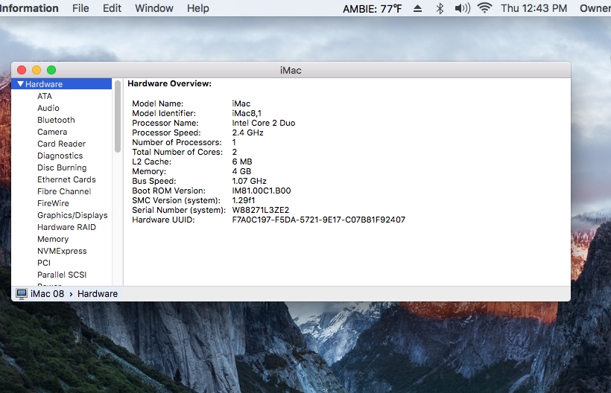Click the 1.07 GHz bus speed value

coord(249,181)
